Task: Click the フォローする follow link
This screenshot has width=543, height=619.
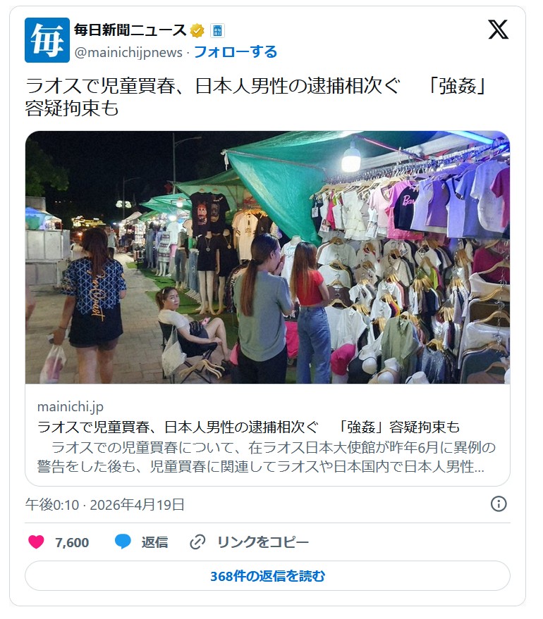Action: tap(235, 51)
